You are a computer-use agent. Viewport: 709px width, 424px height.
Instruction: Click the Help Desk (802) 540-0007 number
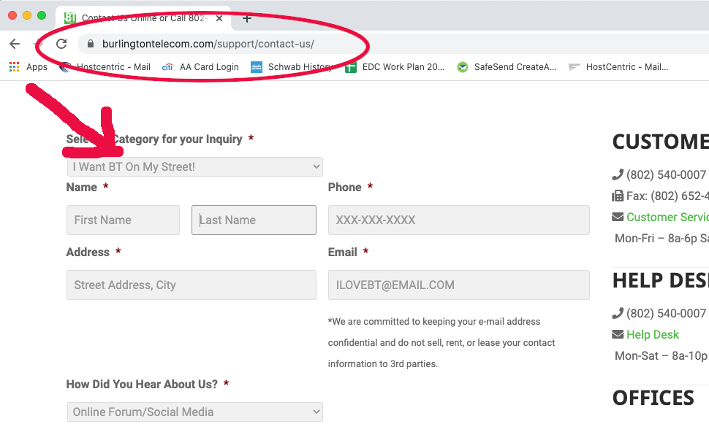[666, 313]
